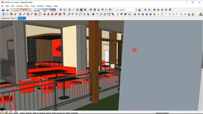The image size is (203, 114).
Task: Activate the Scale tool
Action: [x=60, y=14]
